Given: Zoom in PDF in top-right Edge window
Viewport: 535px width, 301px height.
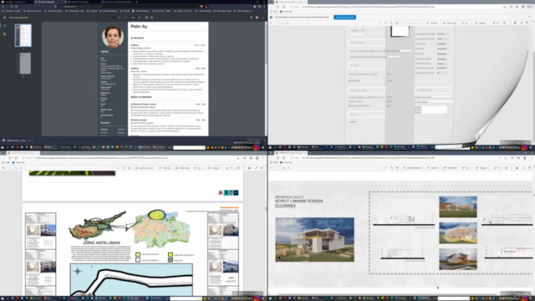Looking at the screenshot, I should 385,23.
